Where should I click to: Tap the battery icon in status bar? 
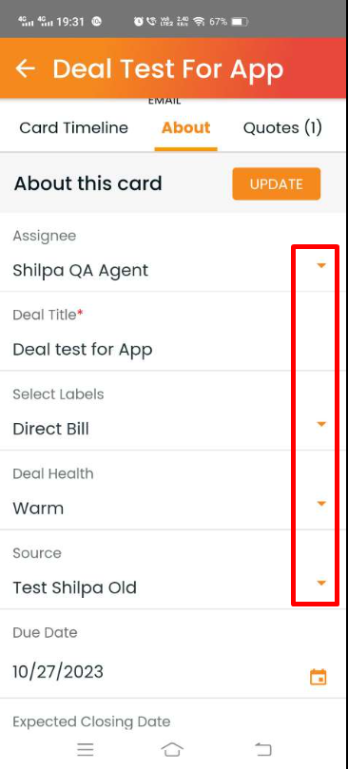point(240,22)
